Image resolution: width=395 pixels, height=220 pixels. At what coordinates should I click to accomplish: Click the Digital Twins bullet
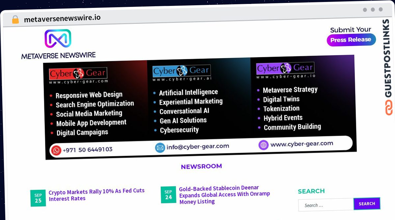pos(281,99)
